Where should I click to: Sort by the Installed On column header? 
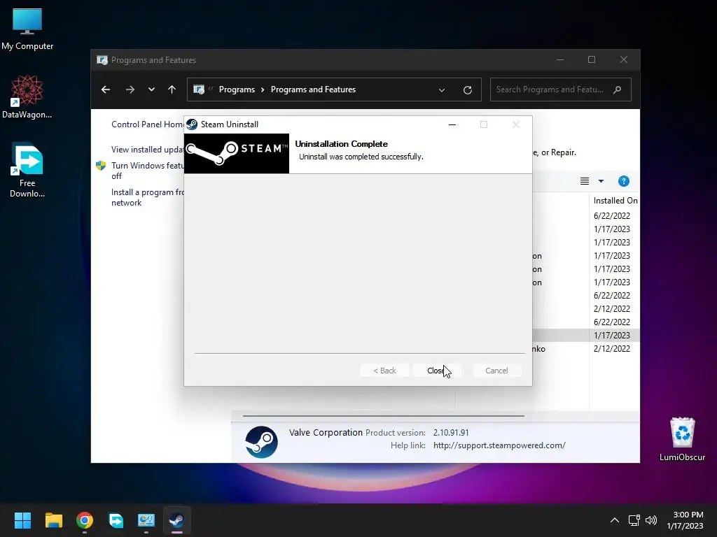click(x=615, y=201)
